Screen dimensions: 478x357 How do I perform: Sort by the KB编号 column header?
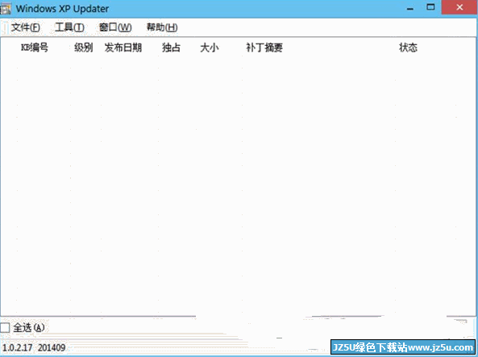35,48
